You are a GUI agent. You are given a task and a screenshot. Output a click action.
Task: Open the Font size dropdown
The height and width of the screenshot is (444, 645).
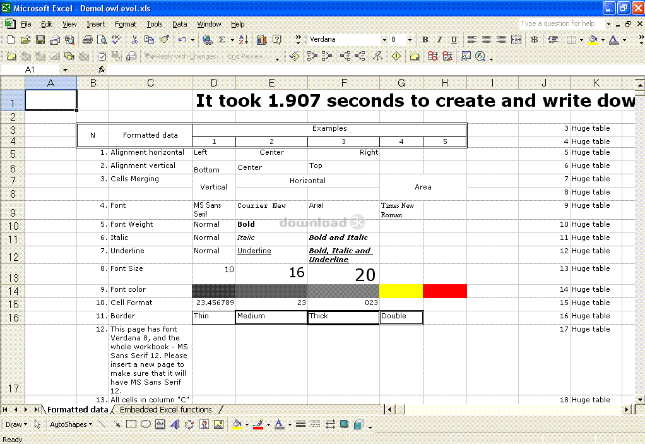coord(410,40)
